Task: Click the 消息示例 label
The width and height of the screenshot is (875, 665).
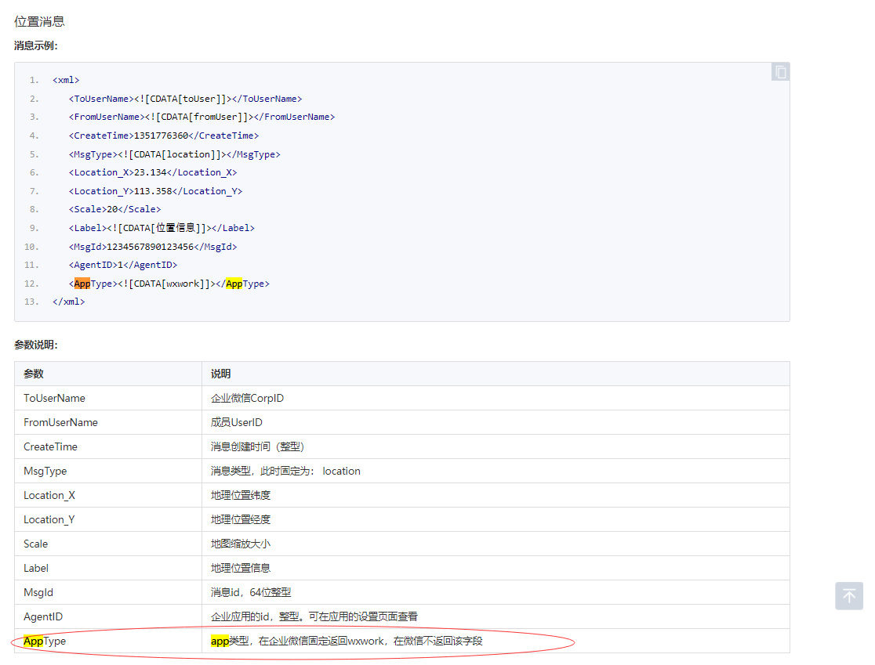Action: click(36, 45)
